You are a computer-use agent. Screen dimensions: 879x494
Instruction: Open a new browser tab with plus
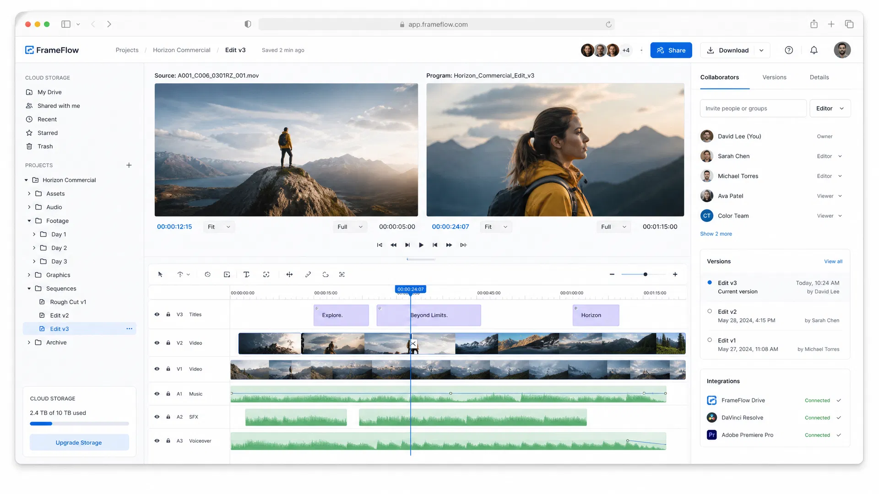click(831, 24)
